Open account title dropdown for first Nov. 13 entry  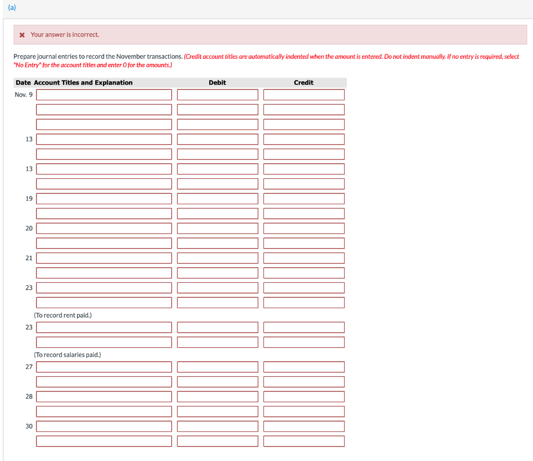[104, 139]
